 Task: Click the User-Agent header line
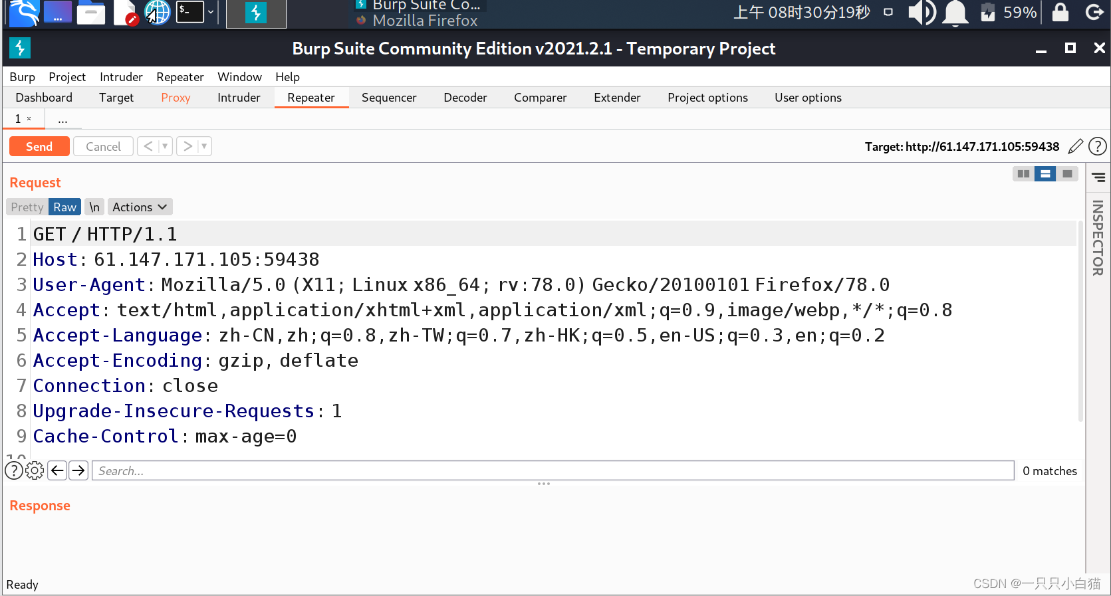click(x=461, y=284)
